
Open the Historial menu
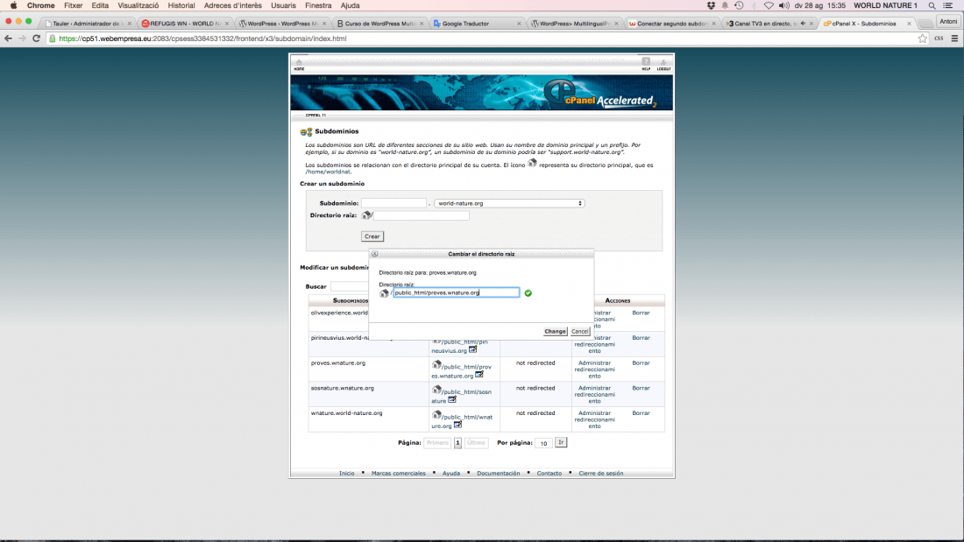pyautogui.click(x=181, y=5)
